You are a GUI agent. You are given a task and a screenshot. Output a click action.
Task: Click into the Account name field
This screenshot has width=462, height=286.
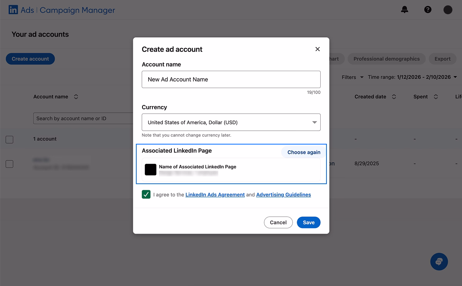coord(231,79)
